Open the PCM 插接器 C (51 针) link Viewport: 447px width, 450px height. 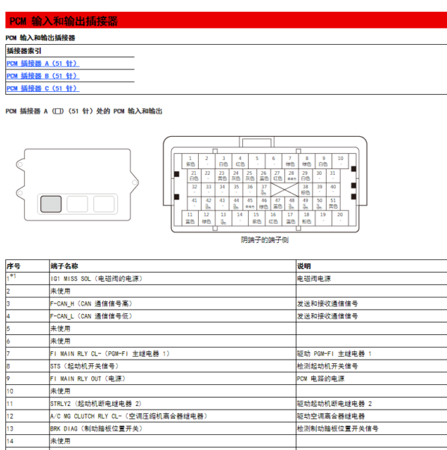tap(43, 88)
